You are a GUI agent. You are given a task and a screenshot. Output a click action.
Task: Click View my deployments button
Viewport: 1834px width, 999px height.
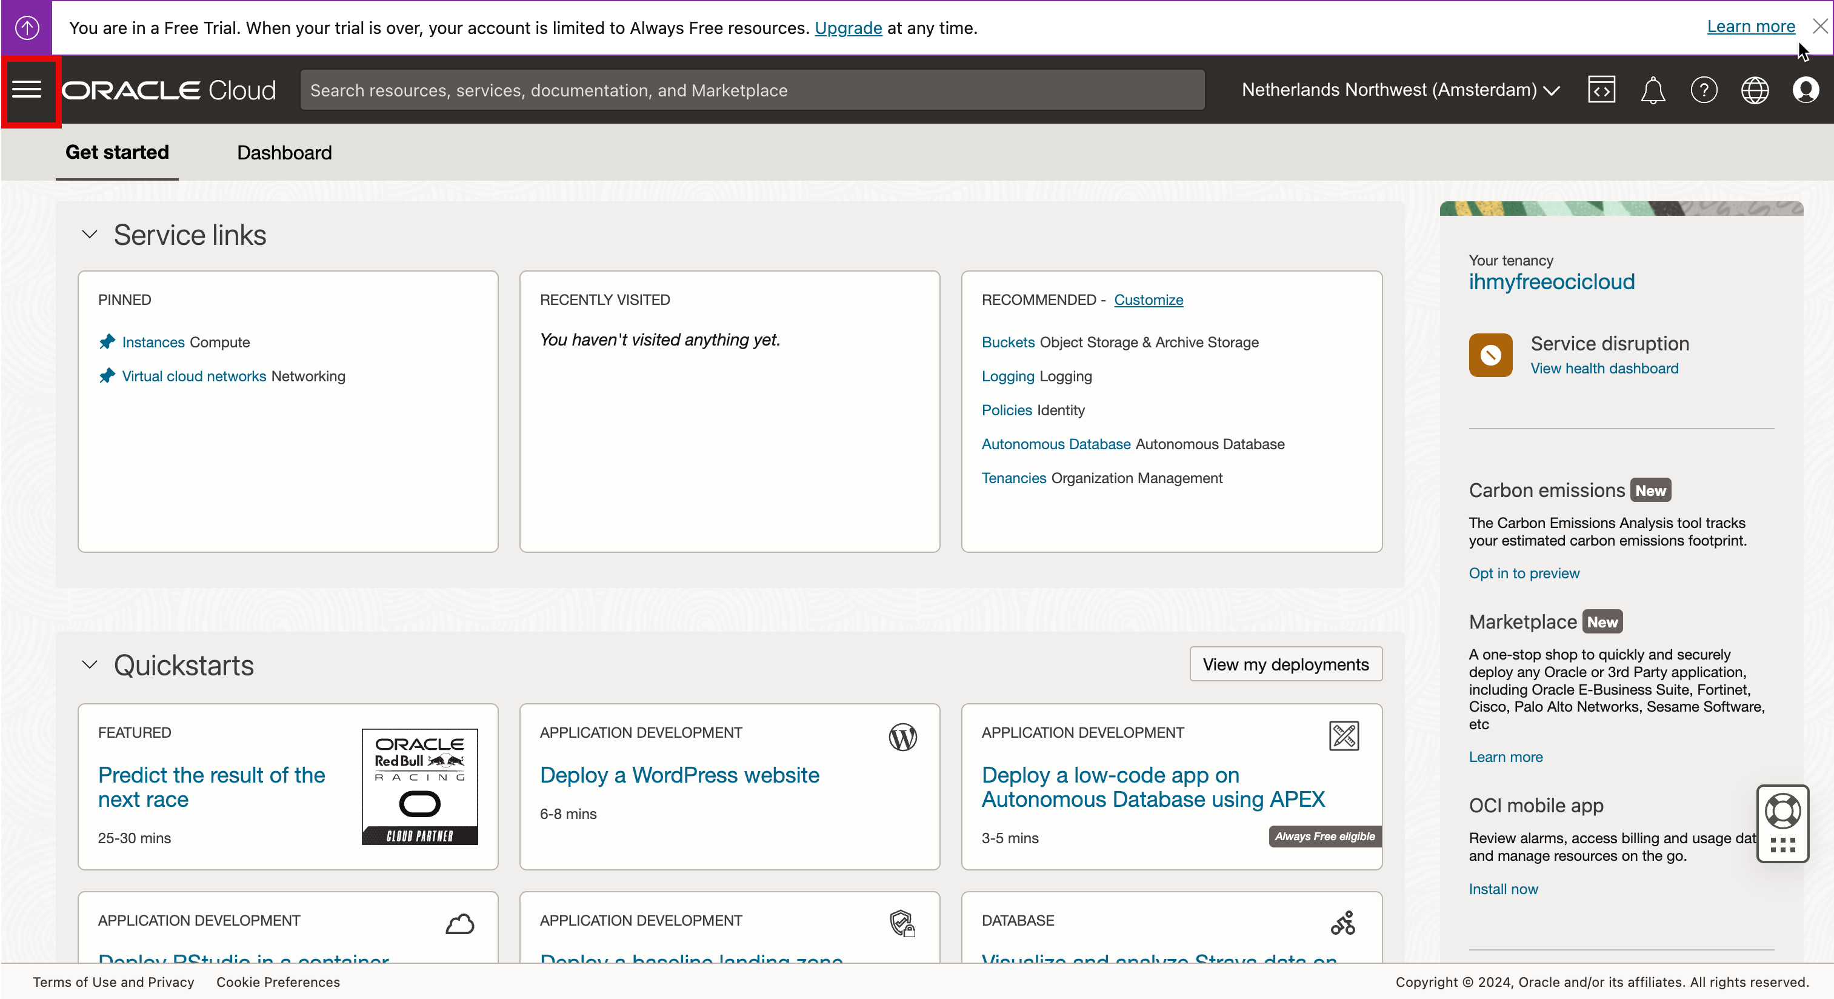pos(1285,664)
